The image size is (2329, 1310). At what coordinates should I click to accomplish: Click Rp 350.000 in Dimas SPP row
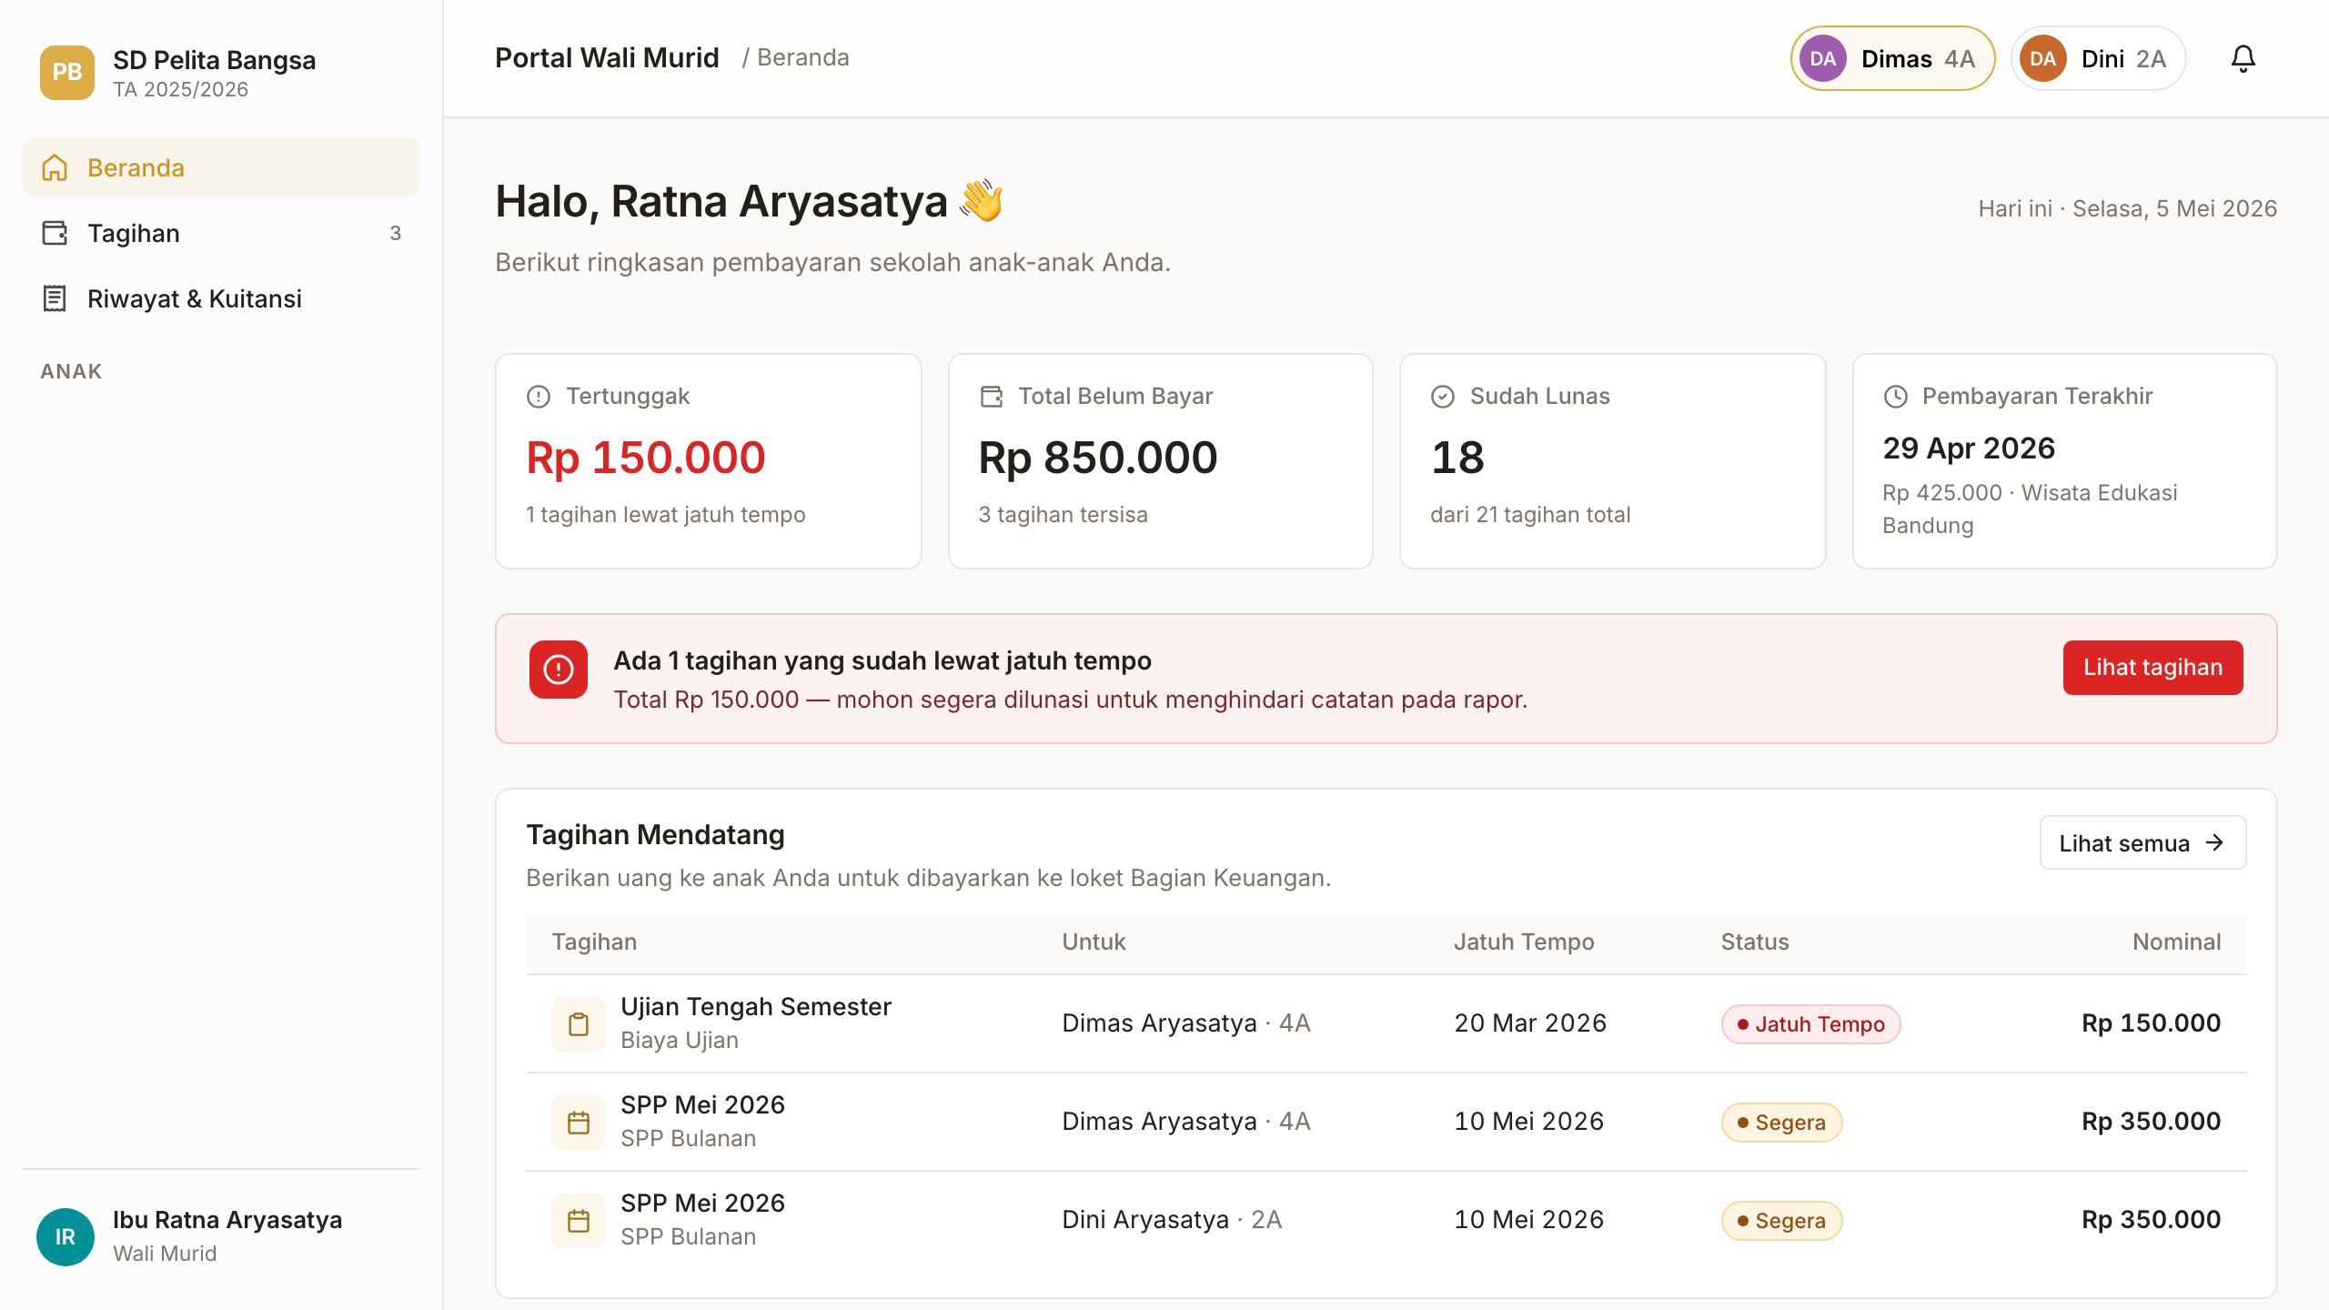[x=2151, y=1122]
